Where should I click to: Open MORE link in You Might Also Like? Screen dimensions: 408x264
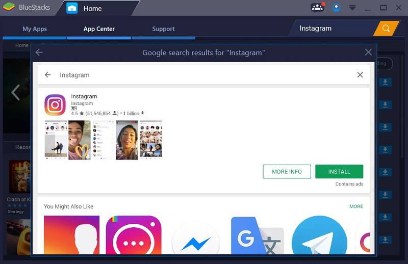(356, 206)
